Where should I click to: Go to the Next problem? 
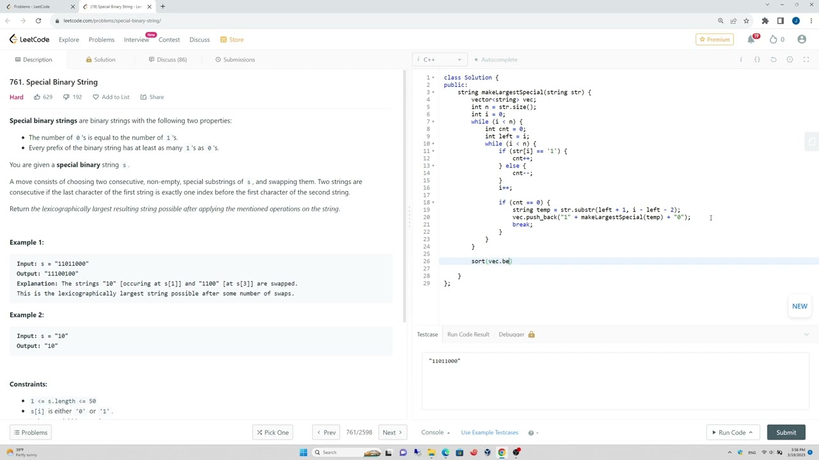(392, 433)
